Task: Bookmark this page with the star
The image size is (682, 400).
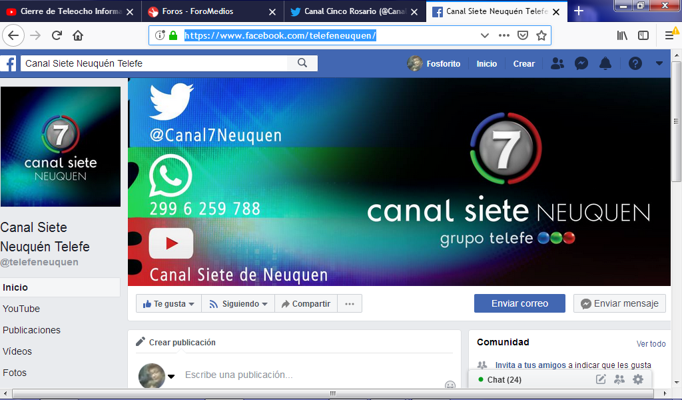Action: coord(541,36)
